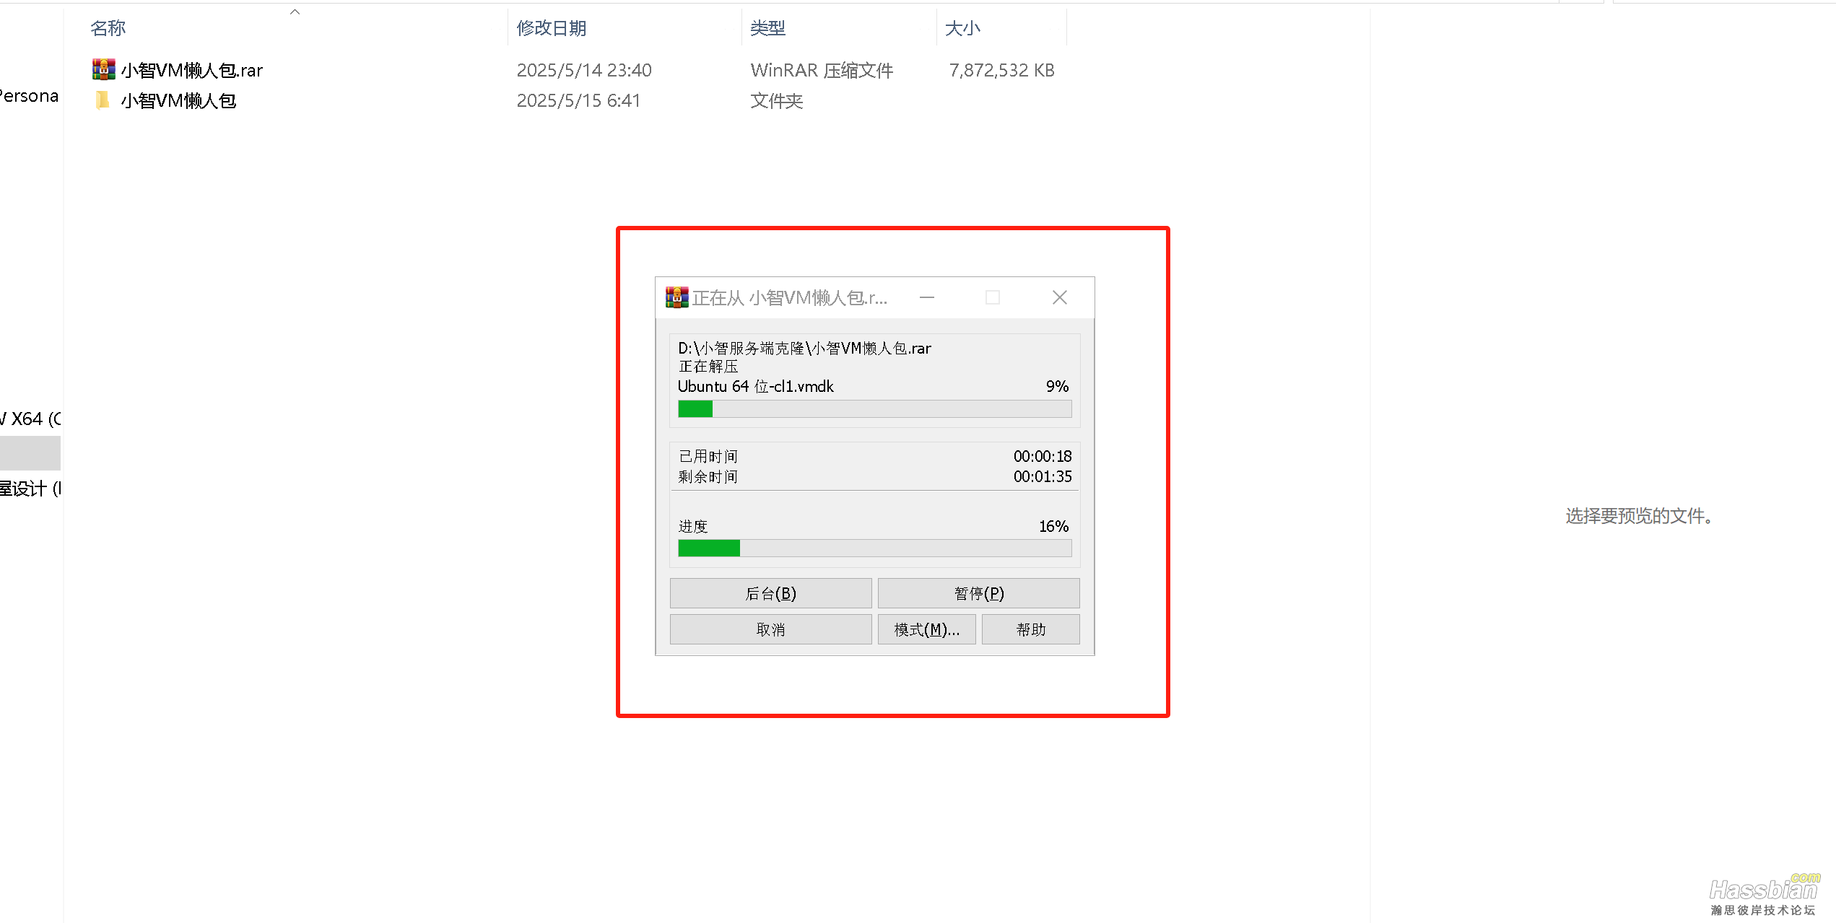The height and width of the screenshot is (923, 1836).
Task: Sort by 大小 column header
Action: tap(962, 28)
